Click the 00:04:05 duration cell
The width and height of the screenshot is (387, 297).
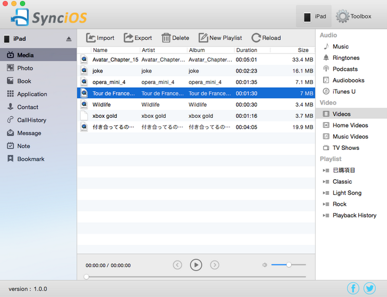(247, 127)
